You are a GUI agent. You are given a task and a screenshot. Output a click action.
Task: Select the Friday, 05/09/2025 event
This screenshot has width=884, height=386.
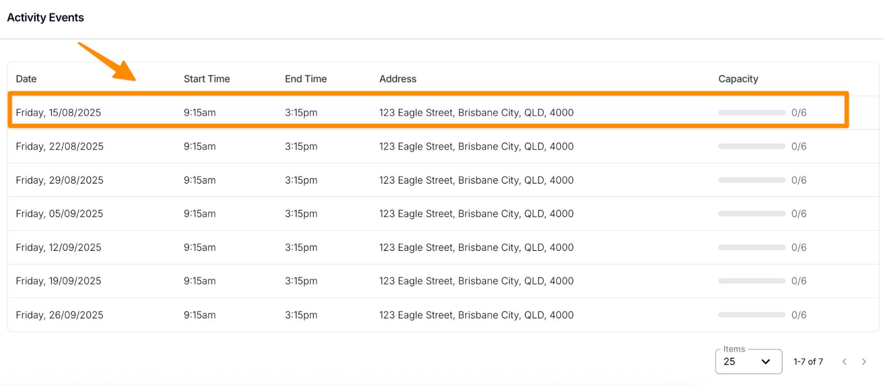coord(60,214)
